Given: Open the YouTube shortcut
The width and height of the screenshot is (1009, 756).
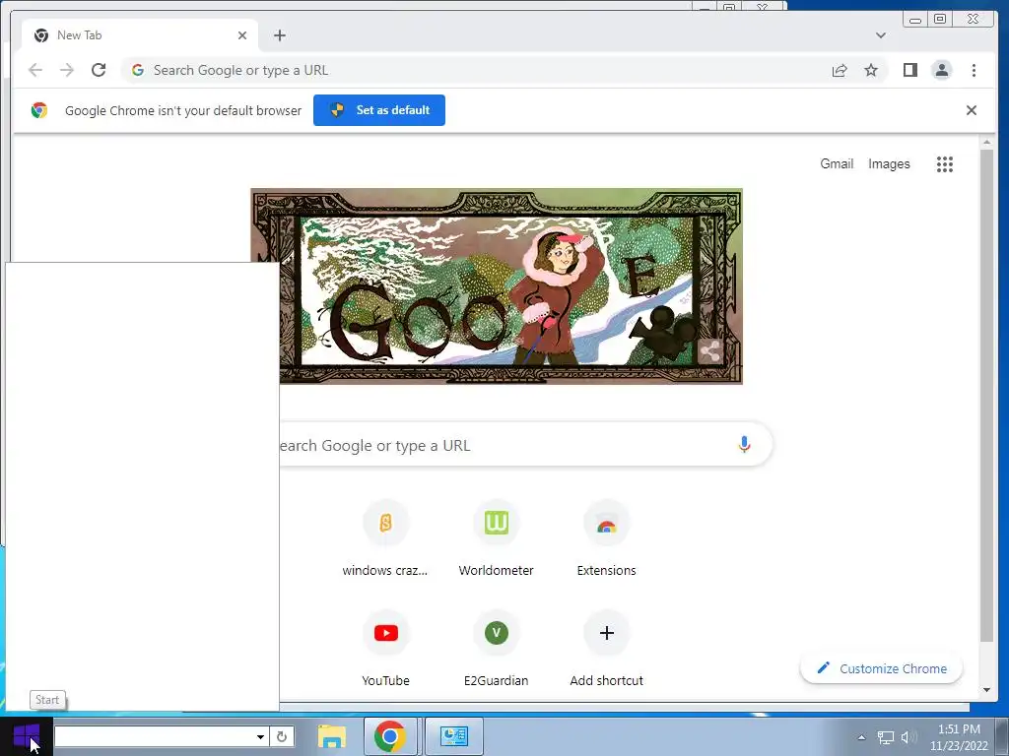Looking at the screenshot, I should [x=385, y=651].
